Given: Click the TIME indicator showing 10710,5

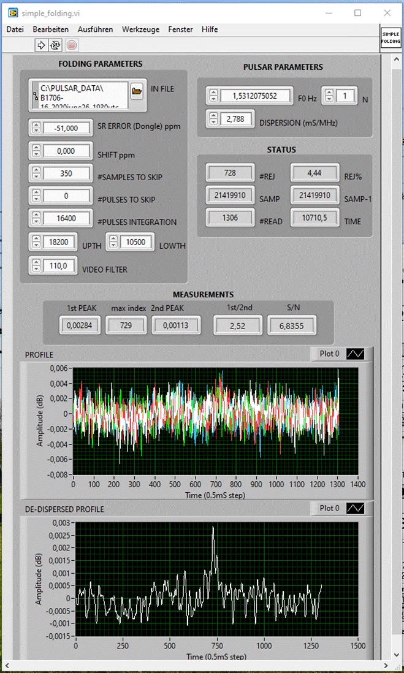Looking at the screenshot, I should coord(316,218).
